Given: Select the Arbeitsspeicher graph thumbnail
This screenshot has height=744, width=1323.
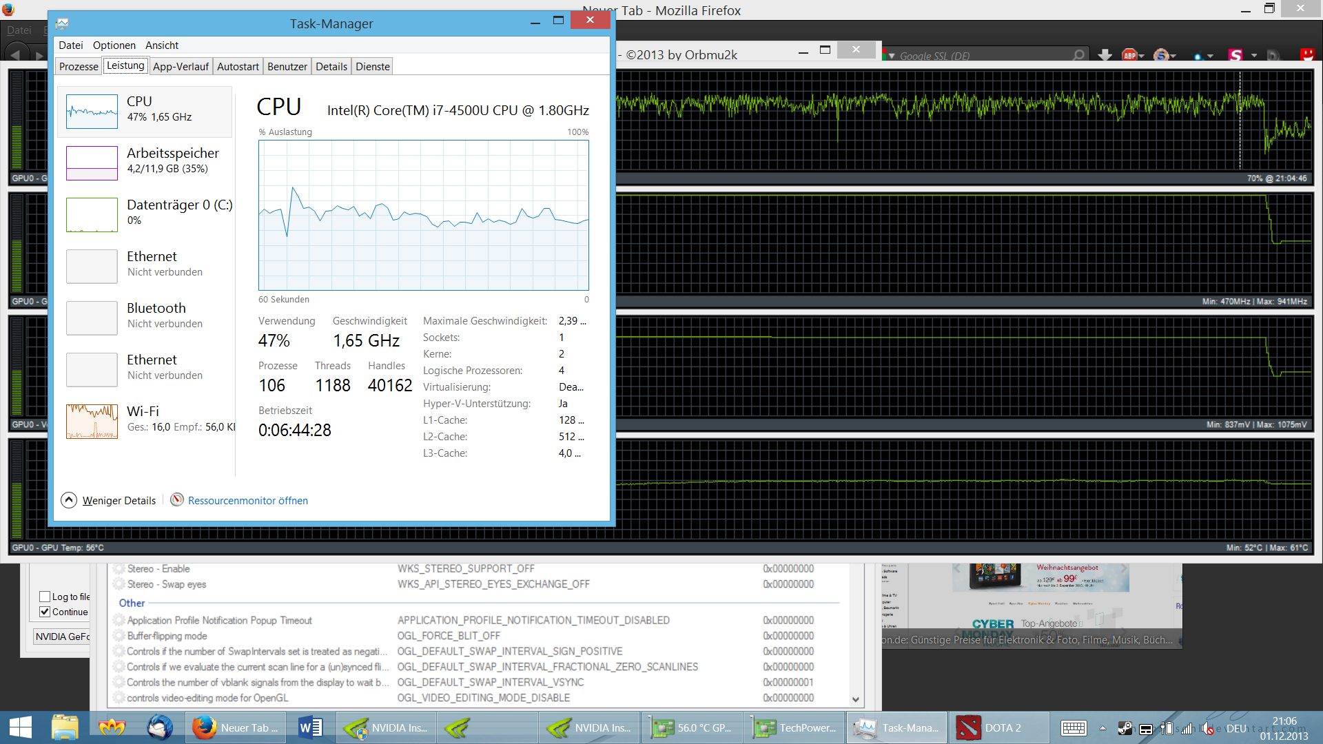Looking at the screenshot, I should click(92, 163).
